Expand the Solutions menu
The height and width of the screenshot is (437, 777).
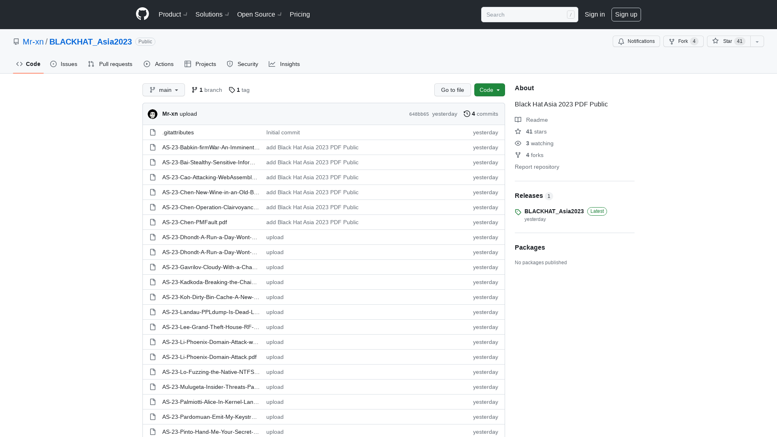pyautogui.click(x=212, y=14)
